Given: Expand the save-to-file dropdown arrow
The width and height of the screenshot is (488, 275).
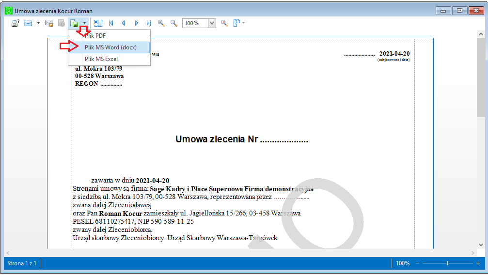Looking at the screenshot, I should tap(84, 23).
